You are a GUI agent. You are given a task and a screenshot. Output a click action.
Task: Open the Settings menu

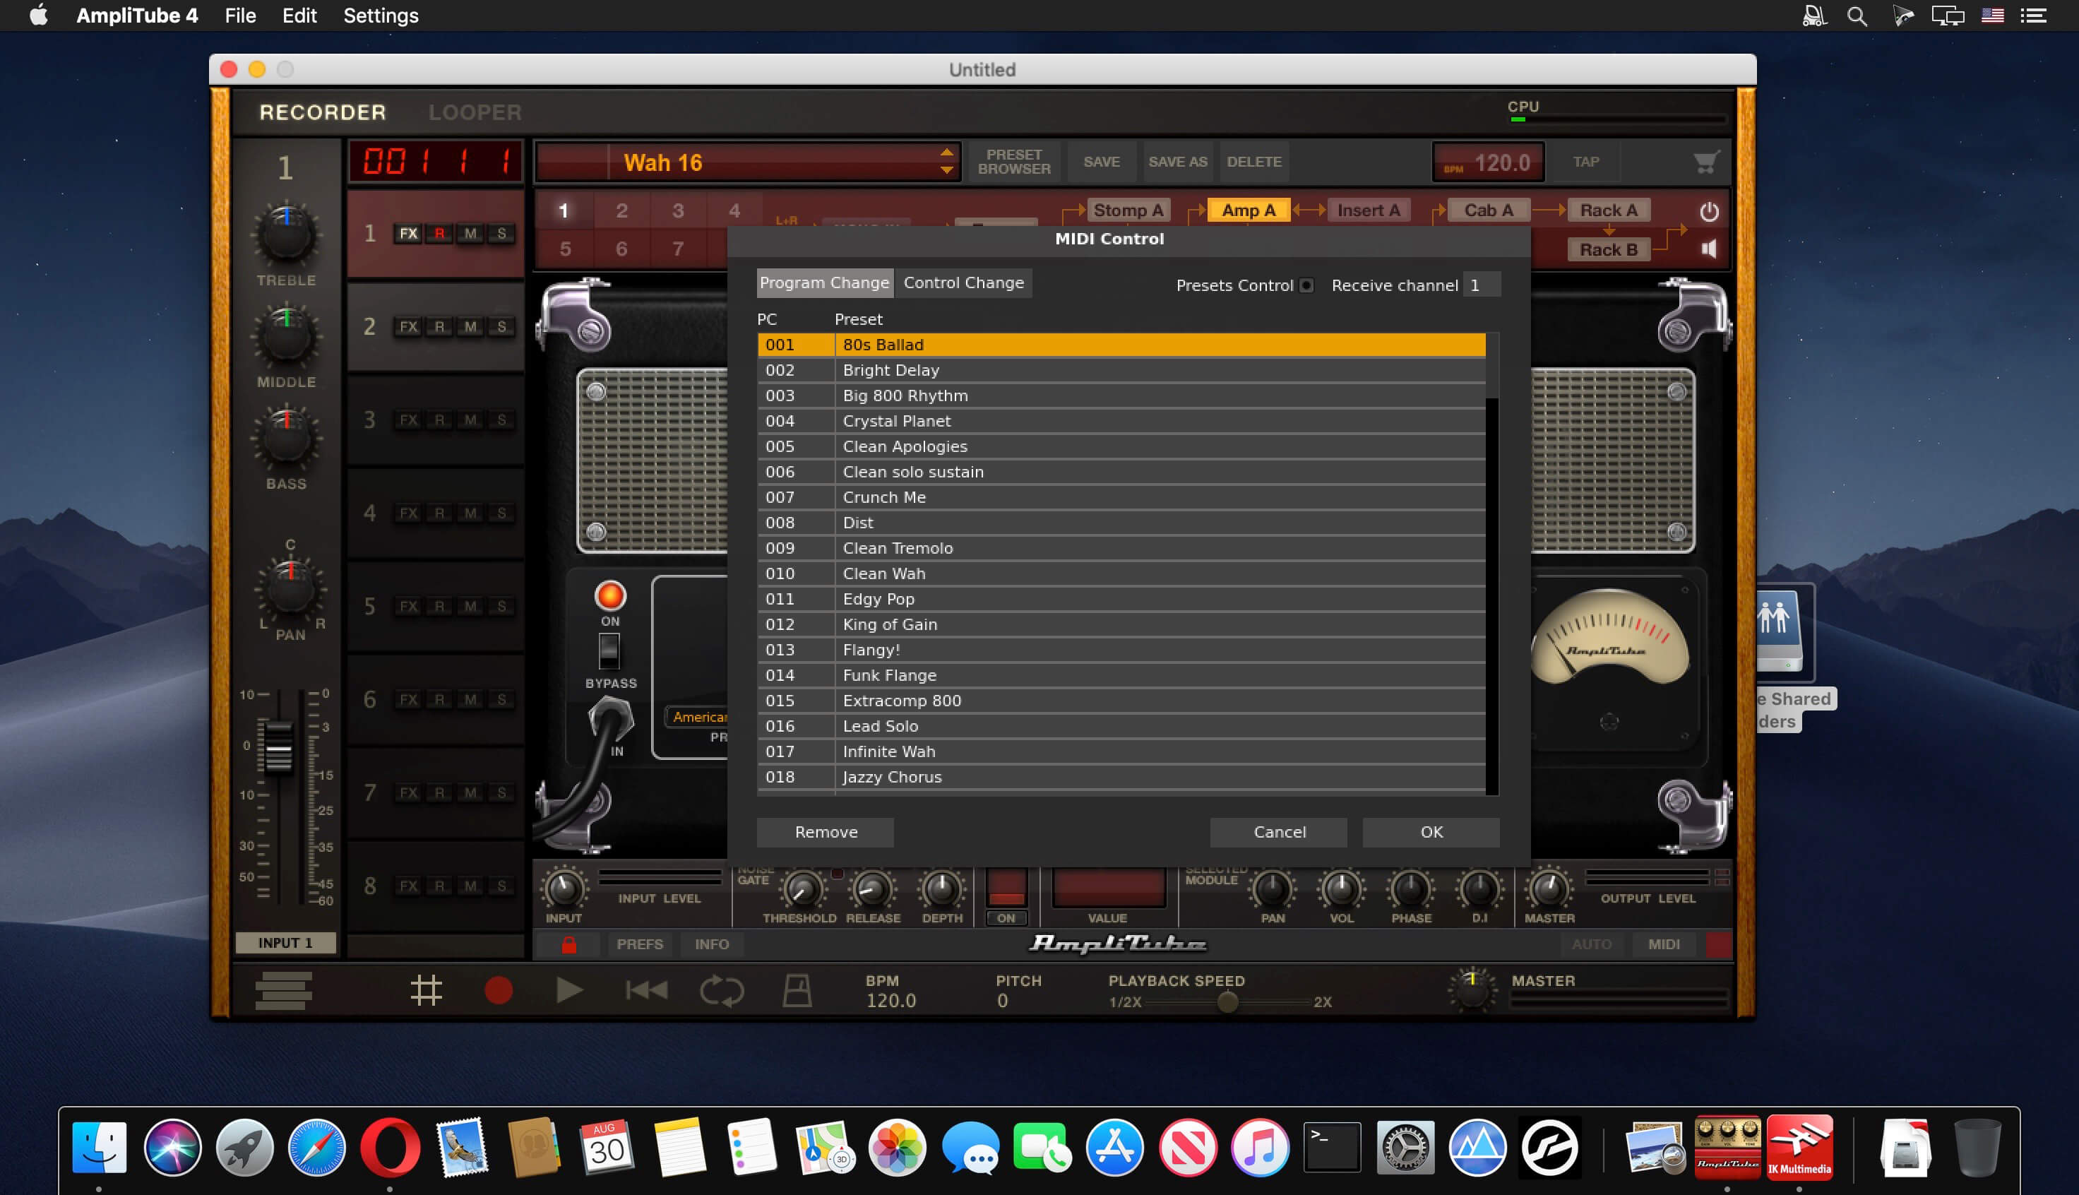coord(381,16)
